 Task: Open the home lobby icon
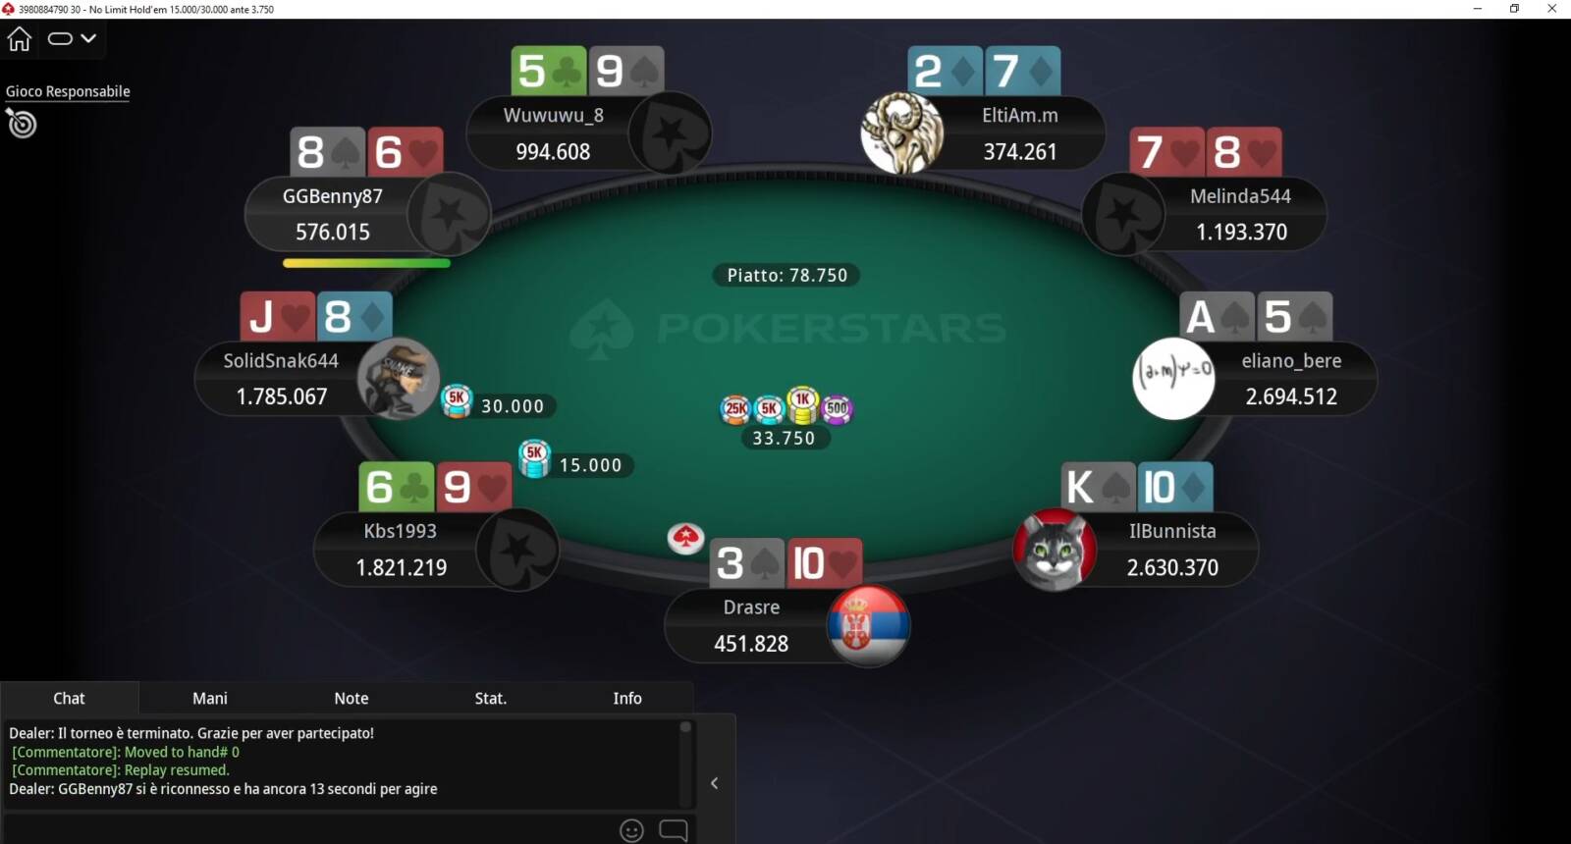pos(20,39)
